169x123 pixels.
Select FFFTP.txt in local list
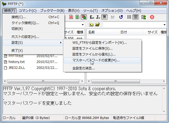[16, 56]
